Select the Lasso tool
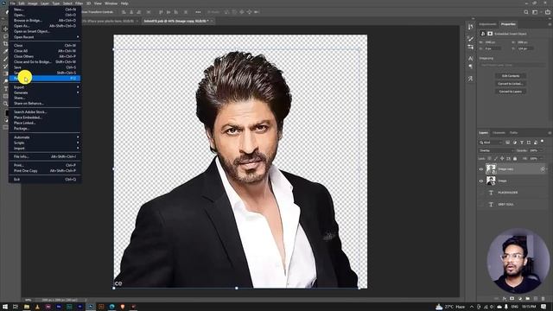 pyautogui.click(x=5, y=36)
